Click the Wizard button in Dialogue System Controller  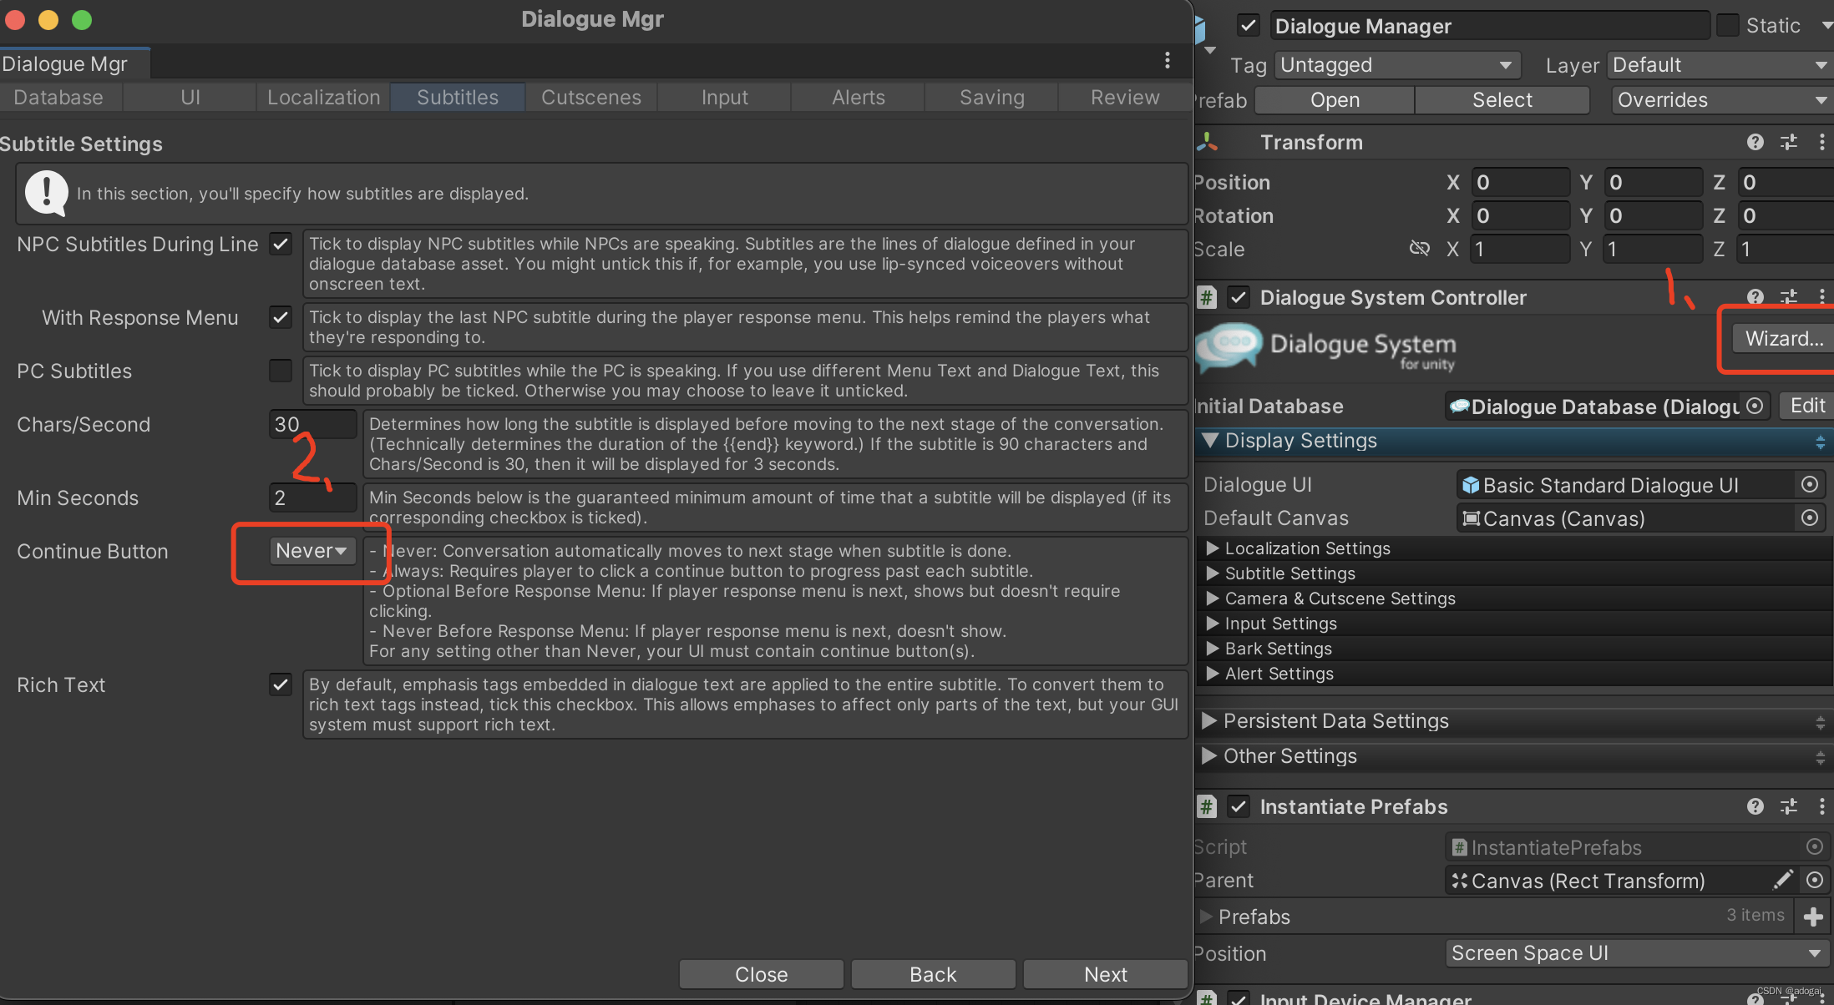pyautogui.click(x=1783, y=338)
